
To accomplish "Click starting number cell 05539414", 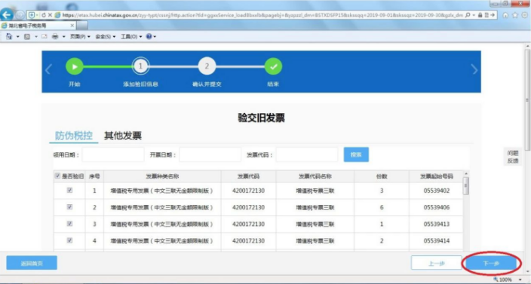I will pos(437,241).
